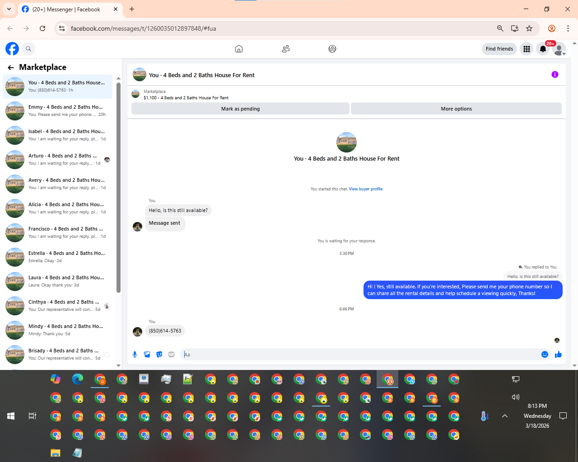The height and width of the screenshot is (462, 578).
Task: Click the Mark as pending button
Action: coord(240,109)
